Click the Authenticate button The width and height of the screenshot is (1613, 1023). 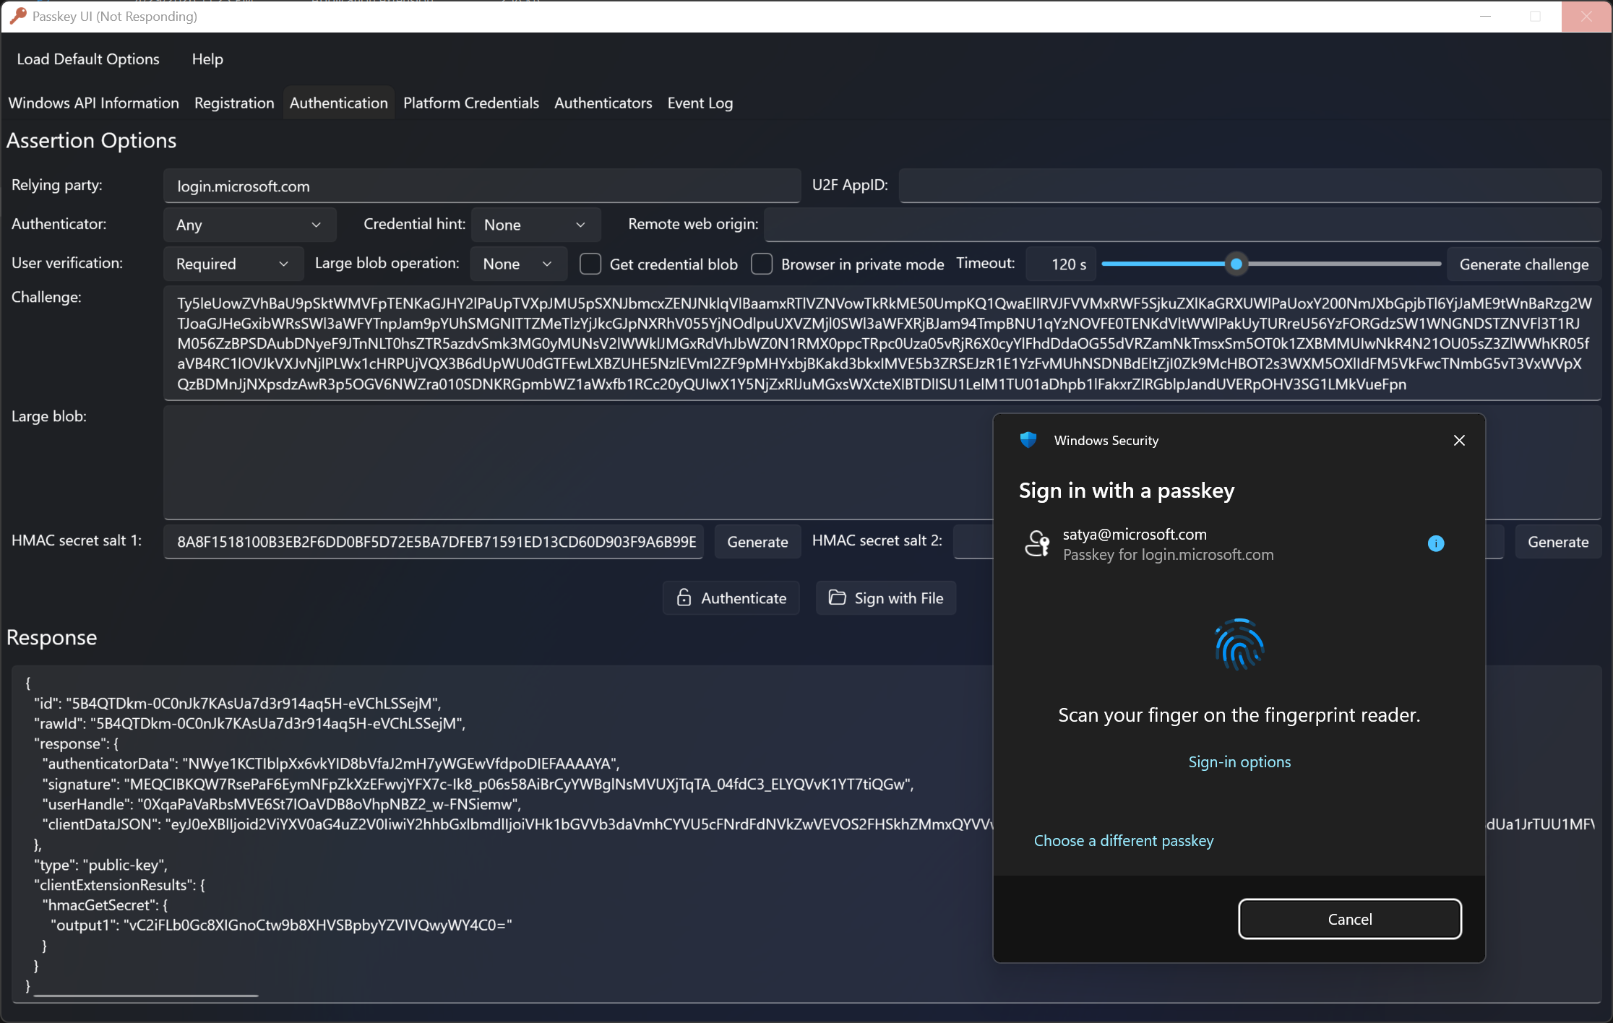[731, 598]
